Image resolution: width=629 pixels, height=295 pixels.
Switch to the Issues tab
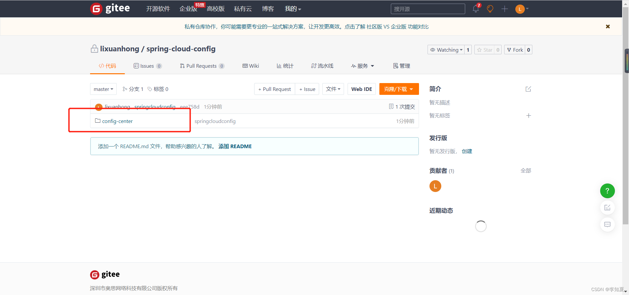(x=148, y=66)
